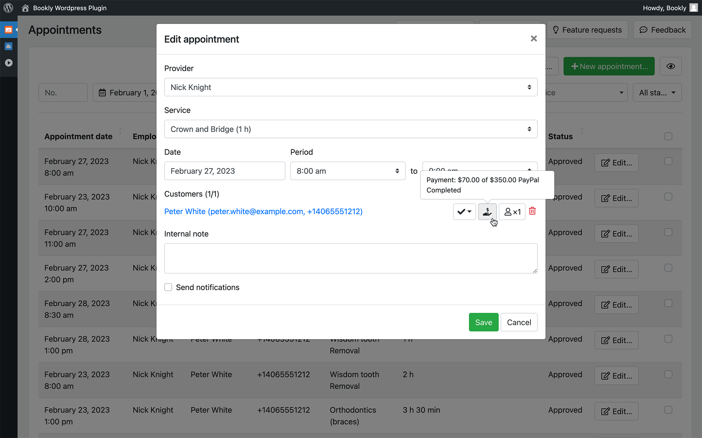Open the Service dropdown Crown and Bridge
702x438 pixels.
pyautogui.click(x=350, y=129)
